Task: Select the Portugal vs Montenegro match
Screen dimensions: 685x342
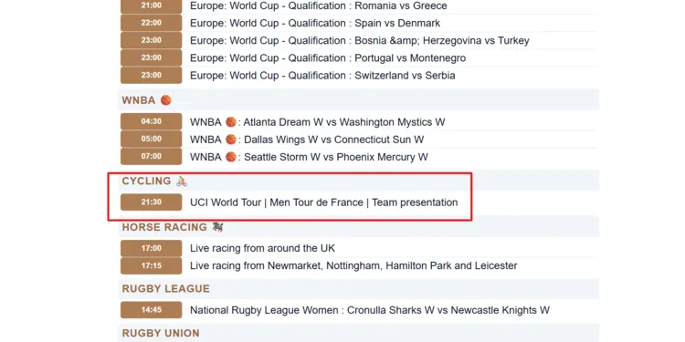Action: (328, 58)
